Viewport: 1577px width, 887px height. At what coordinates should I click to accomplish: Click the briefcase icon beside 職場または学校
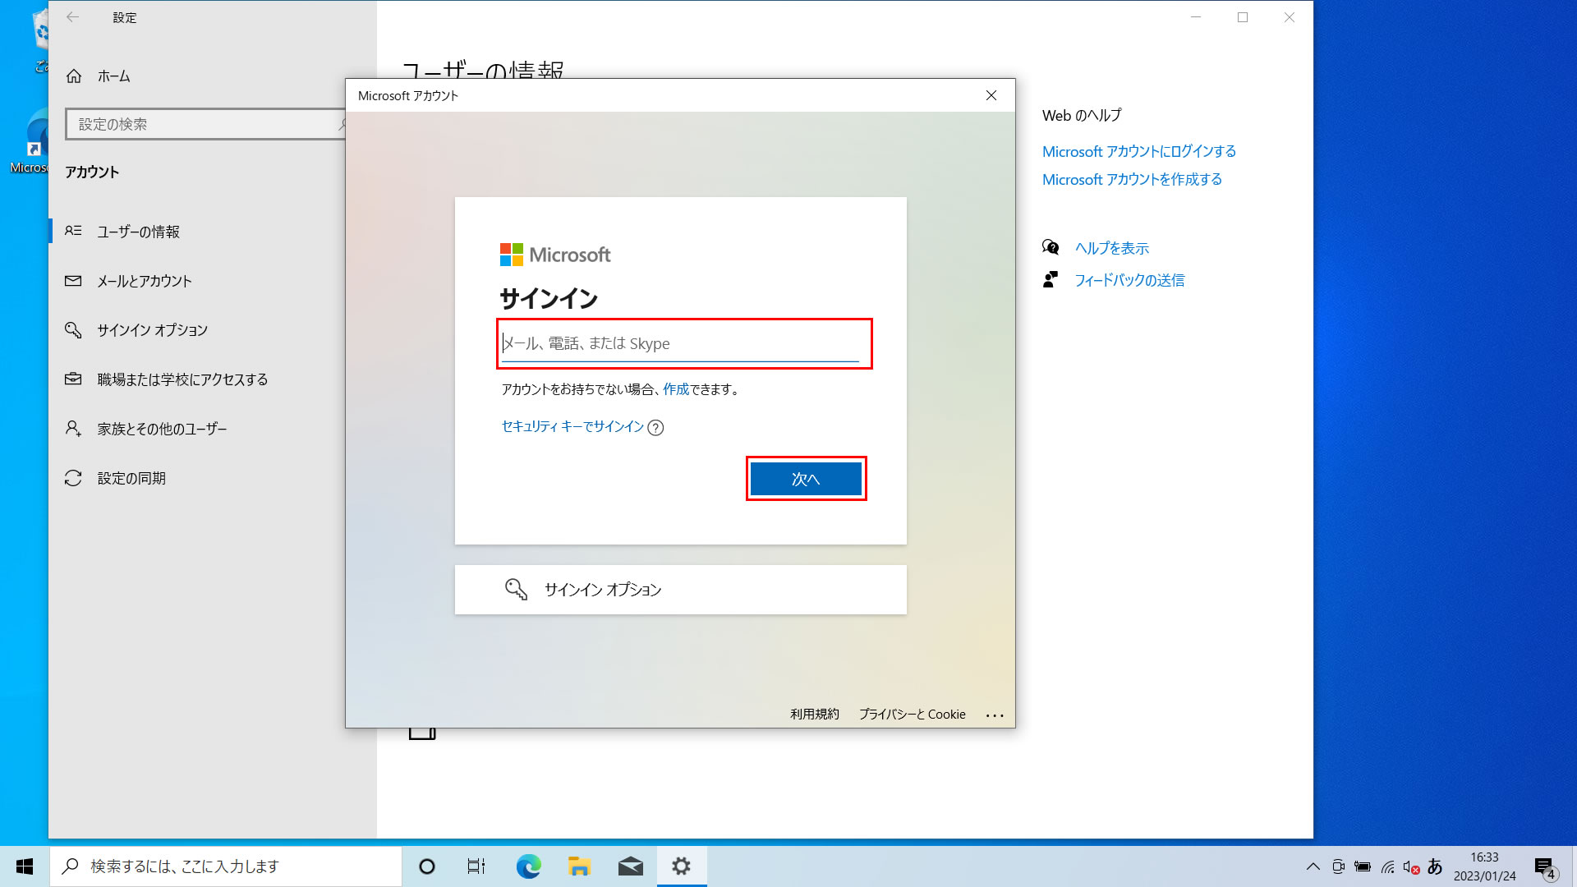[x=73, y=379]
